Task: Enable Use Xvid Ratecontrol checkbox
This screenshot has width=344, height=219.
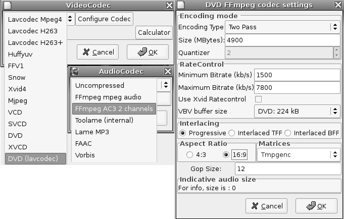Action: (x=258, y=99)
